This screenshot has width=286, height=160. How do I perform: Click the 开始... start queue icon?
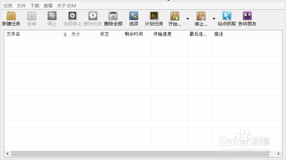click(x=175, y=16)
